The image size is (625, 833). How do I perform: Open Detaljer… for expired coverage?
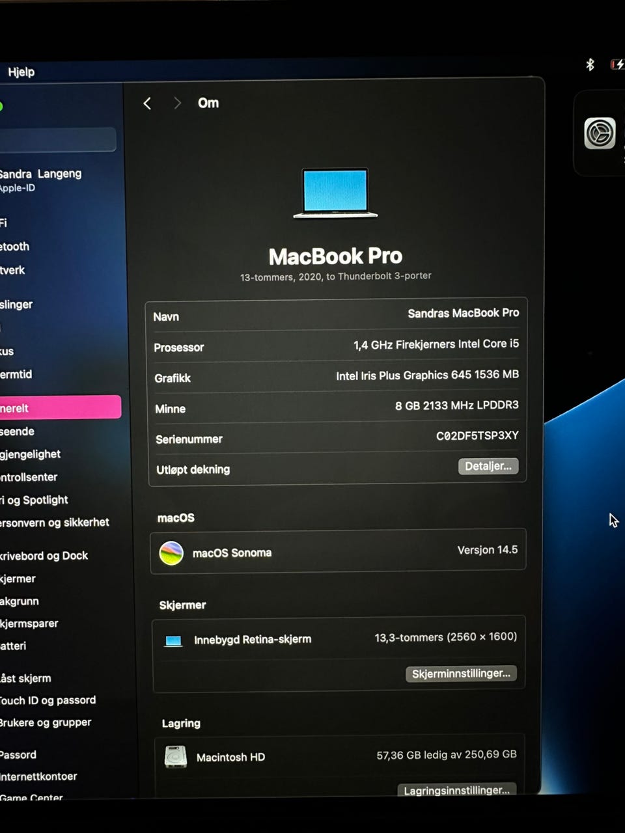(488, 466)
